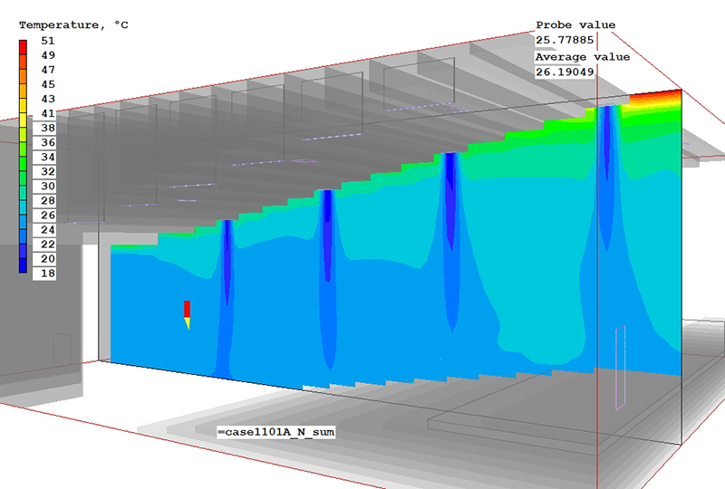The height and width of the screenshot is (489, 725).
Task: Click the probe reading 25.77885
Action: [x=565, y=40]
